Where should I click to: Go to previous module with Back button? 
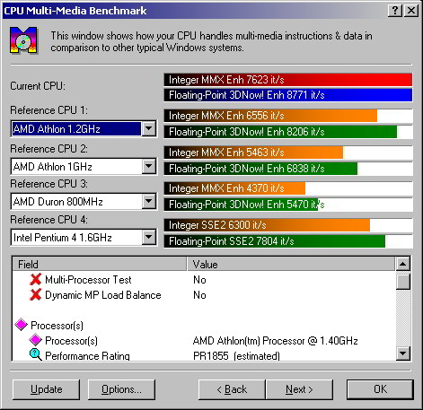pyautogui.click(x=232, y=389)
